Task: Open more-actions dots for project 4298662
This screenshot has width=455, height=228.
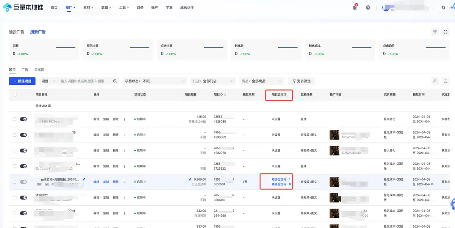Action: (124, 135)
